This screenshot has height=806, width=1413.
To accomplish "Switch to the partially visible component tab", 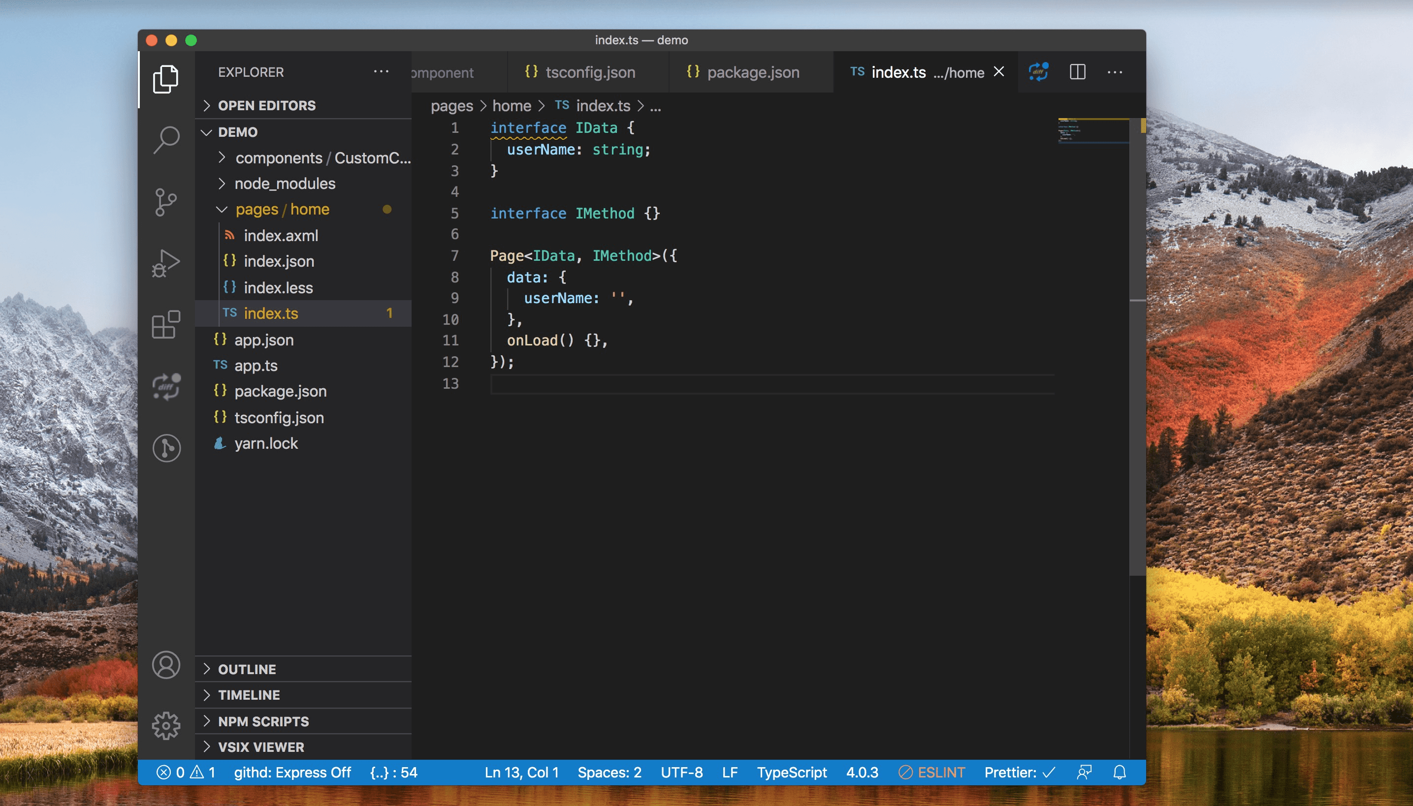I will click(459, 72).
